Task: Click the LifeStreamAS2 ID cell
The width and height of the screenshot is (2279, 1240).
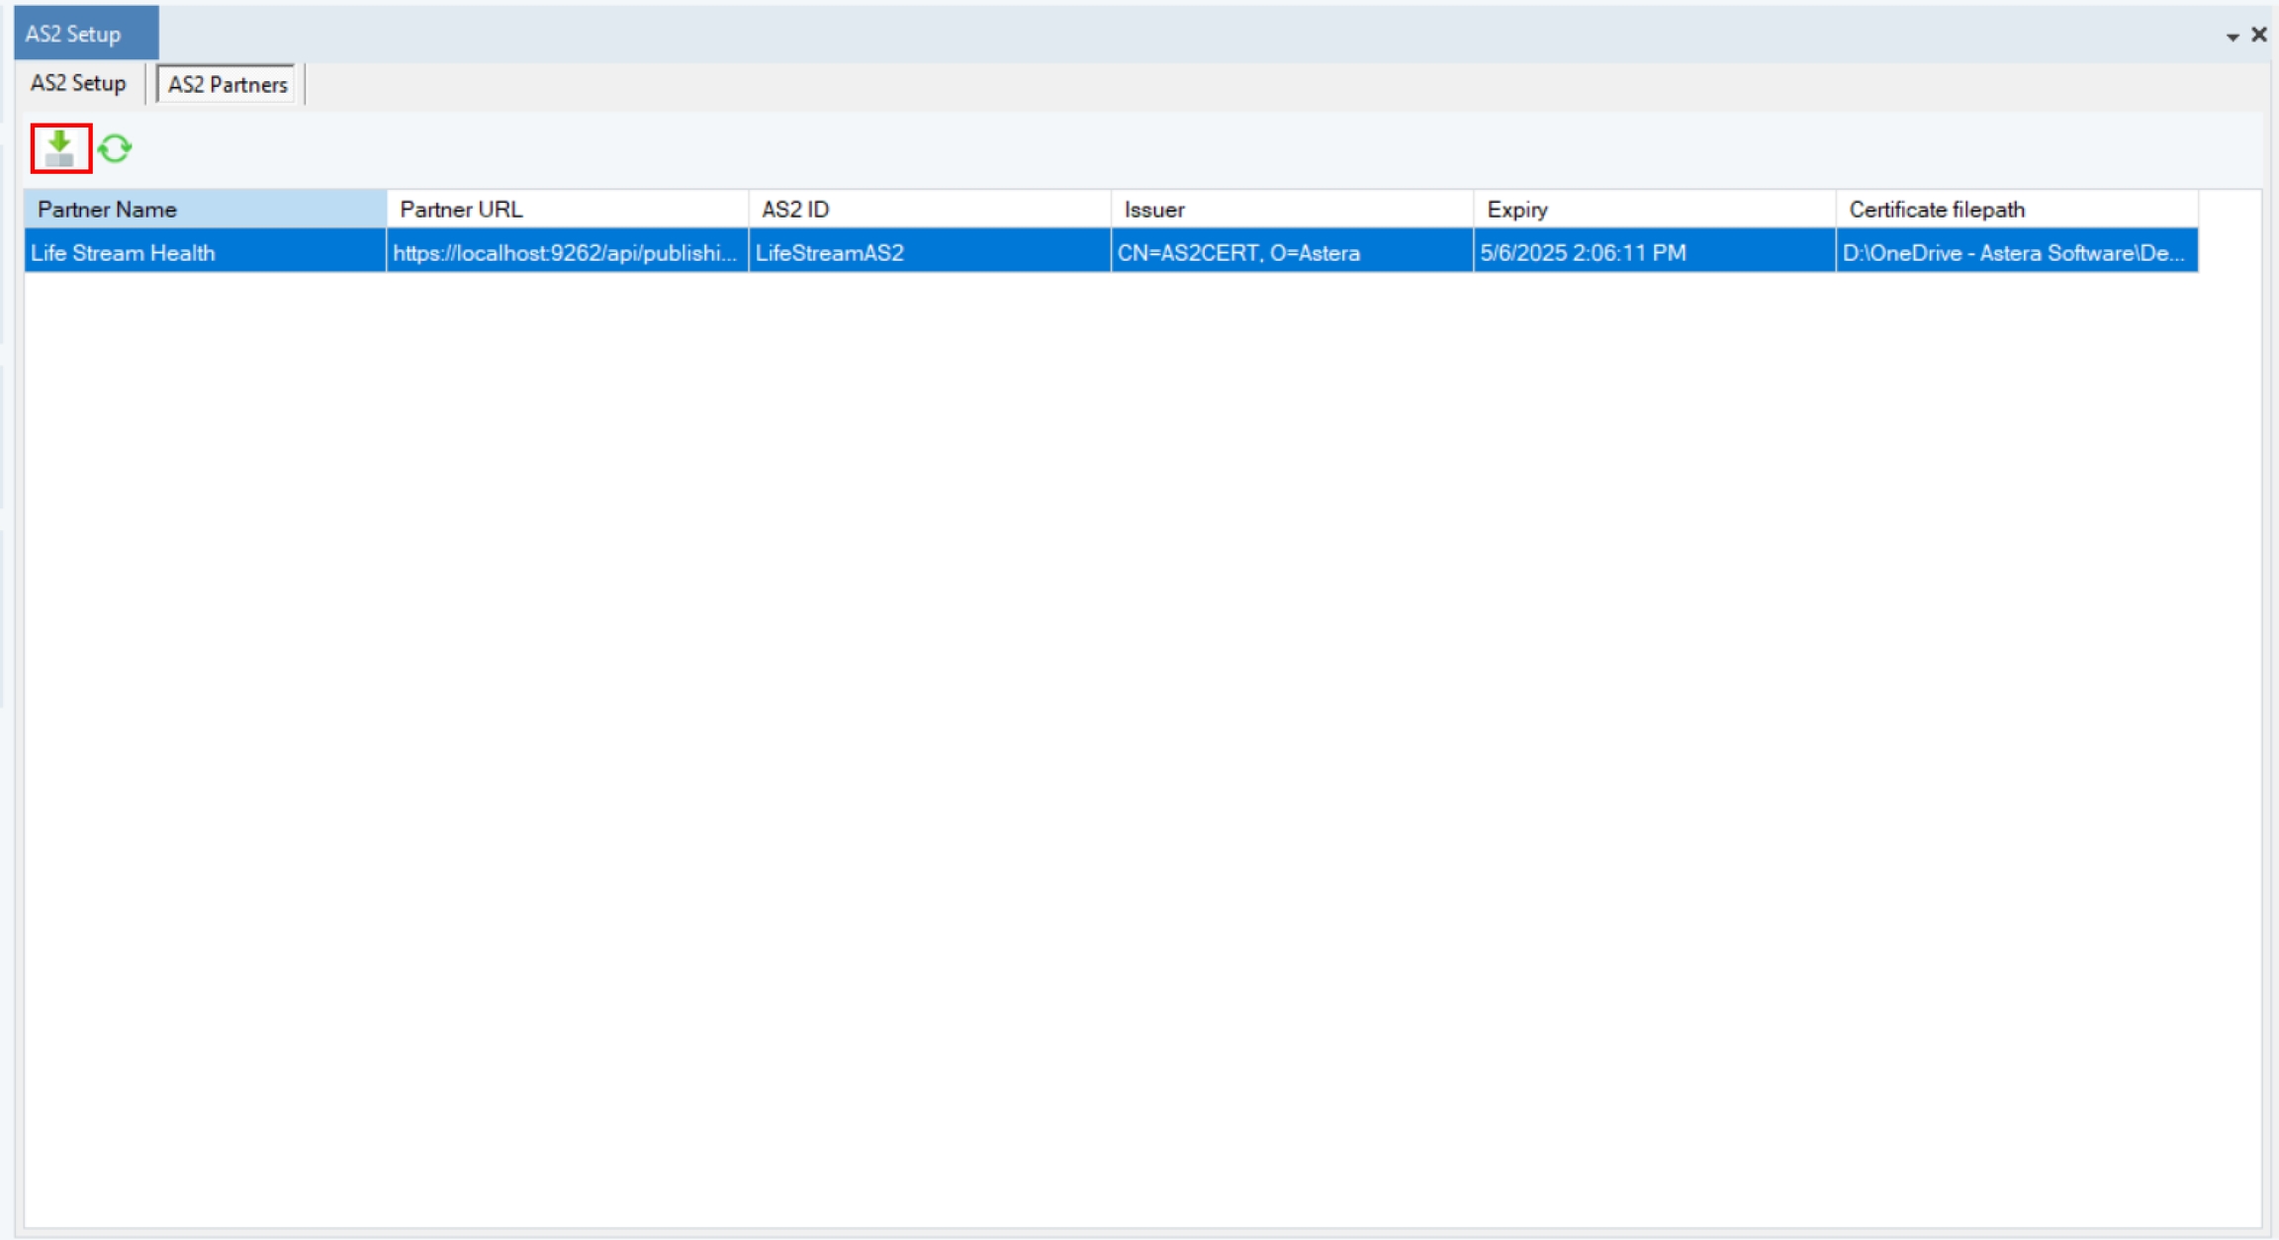Action: [x=929, y=253]
